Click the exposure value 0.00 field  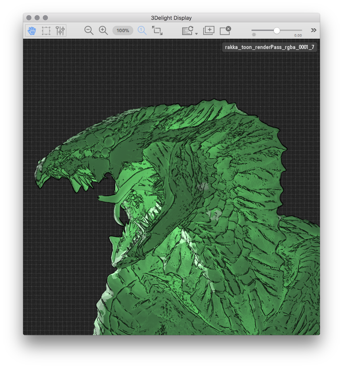pos(298,35)
